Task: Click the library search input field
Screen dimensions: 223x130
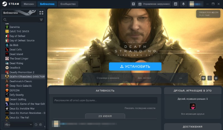Action: pyautogui.click(x=23, y=19)
